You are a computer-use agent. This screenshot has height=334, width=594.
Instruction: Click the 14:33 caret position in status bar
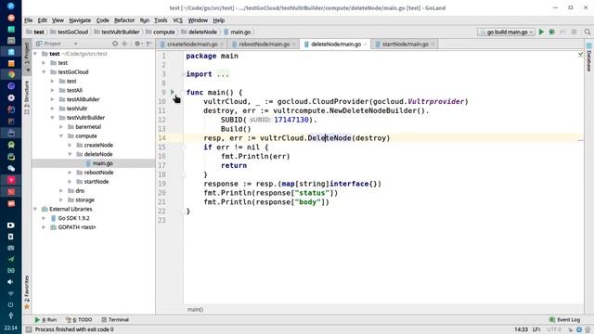[521, 329]
